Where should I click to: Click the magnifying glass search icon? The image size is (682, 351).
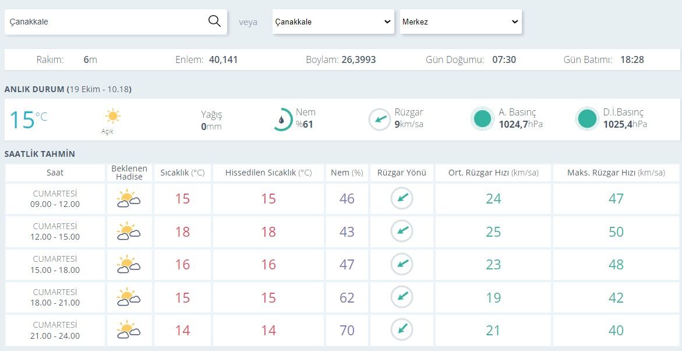[214, 21]
